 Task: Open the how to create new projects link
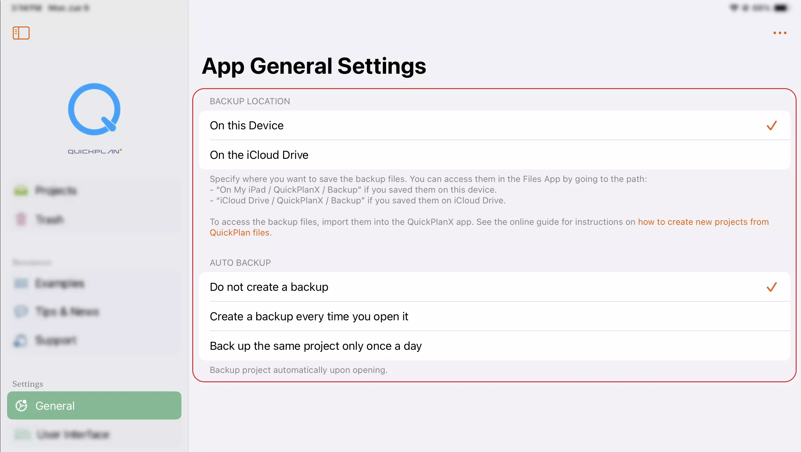[703, 222]
